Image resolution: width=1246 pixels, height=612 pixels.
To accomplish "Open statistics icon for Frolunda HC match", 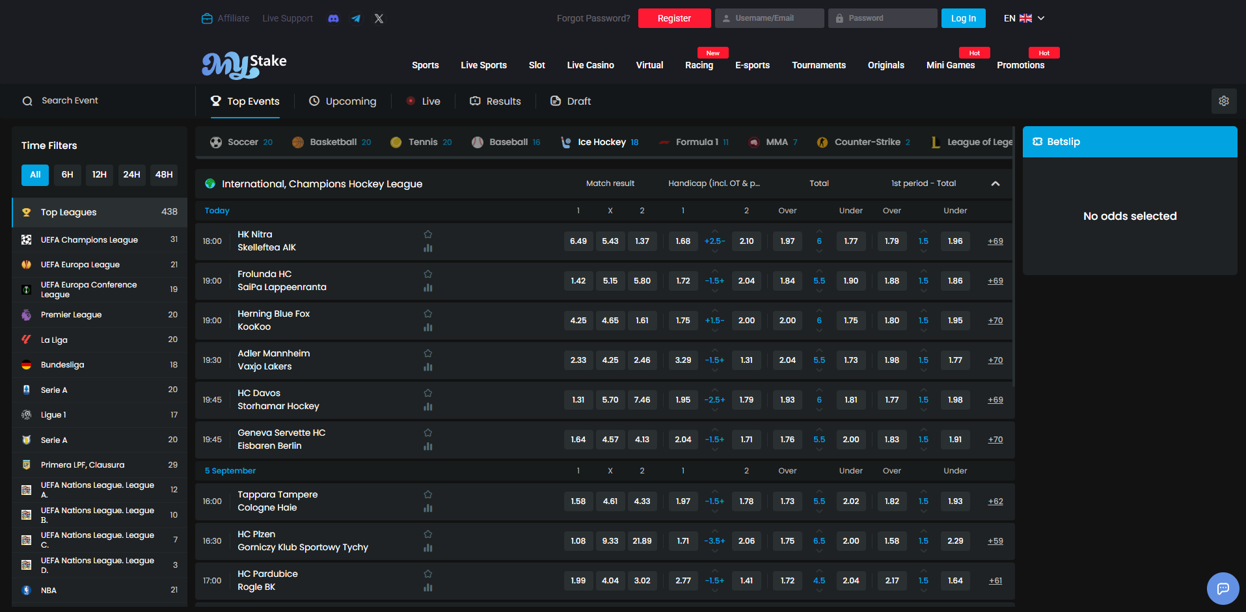I will tap(427, 287).
